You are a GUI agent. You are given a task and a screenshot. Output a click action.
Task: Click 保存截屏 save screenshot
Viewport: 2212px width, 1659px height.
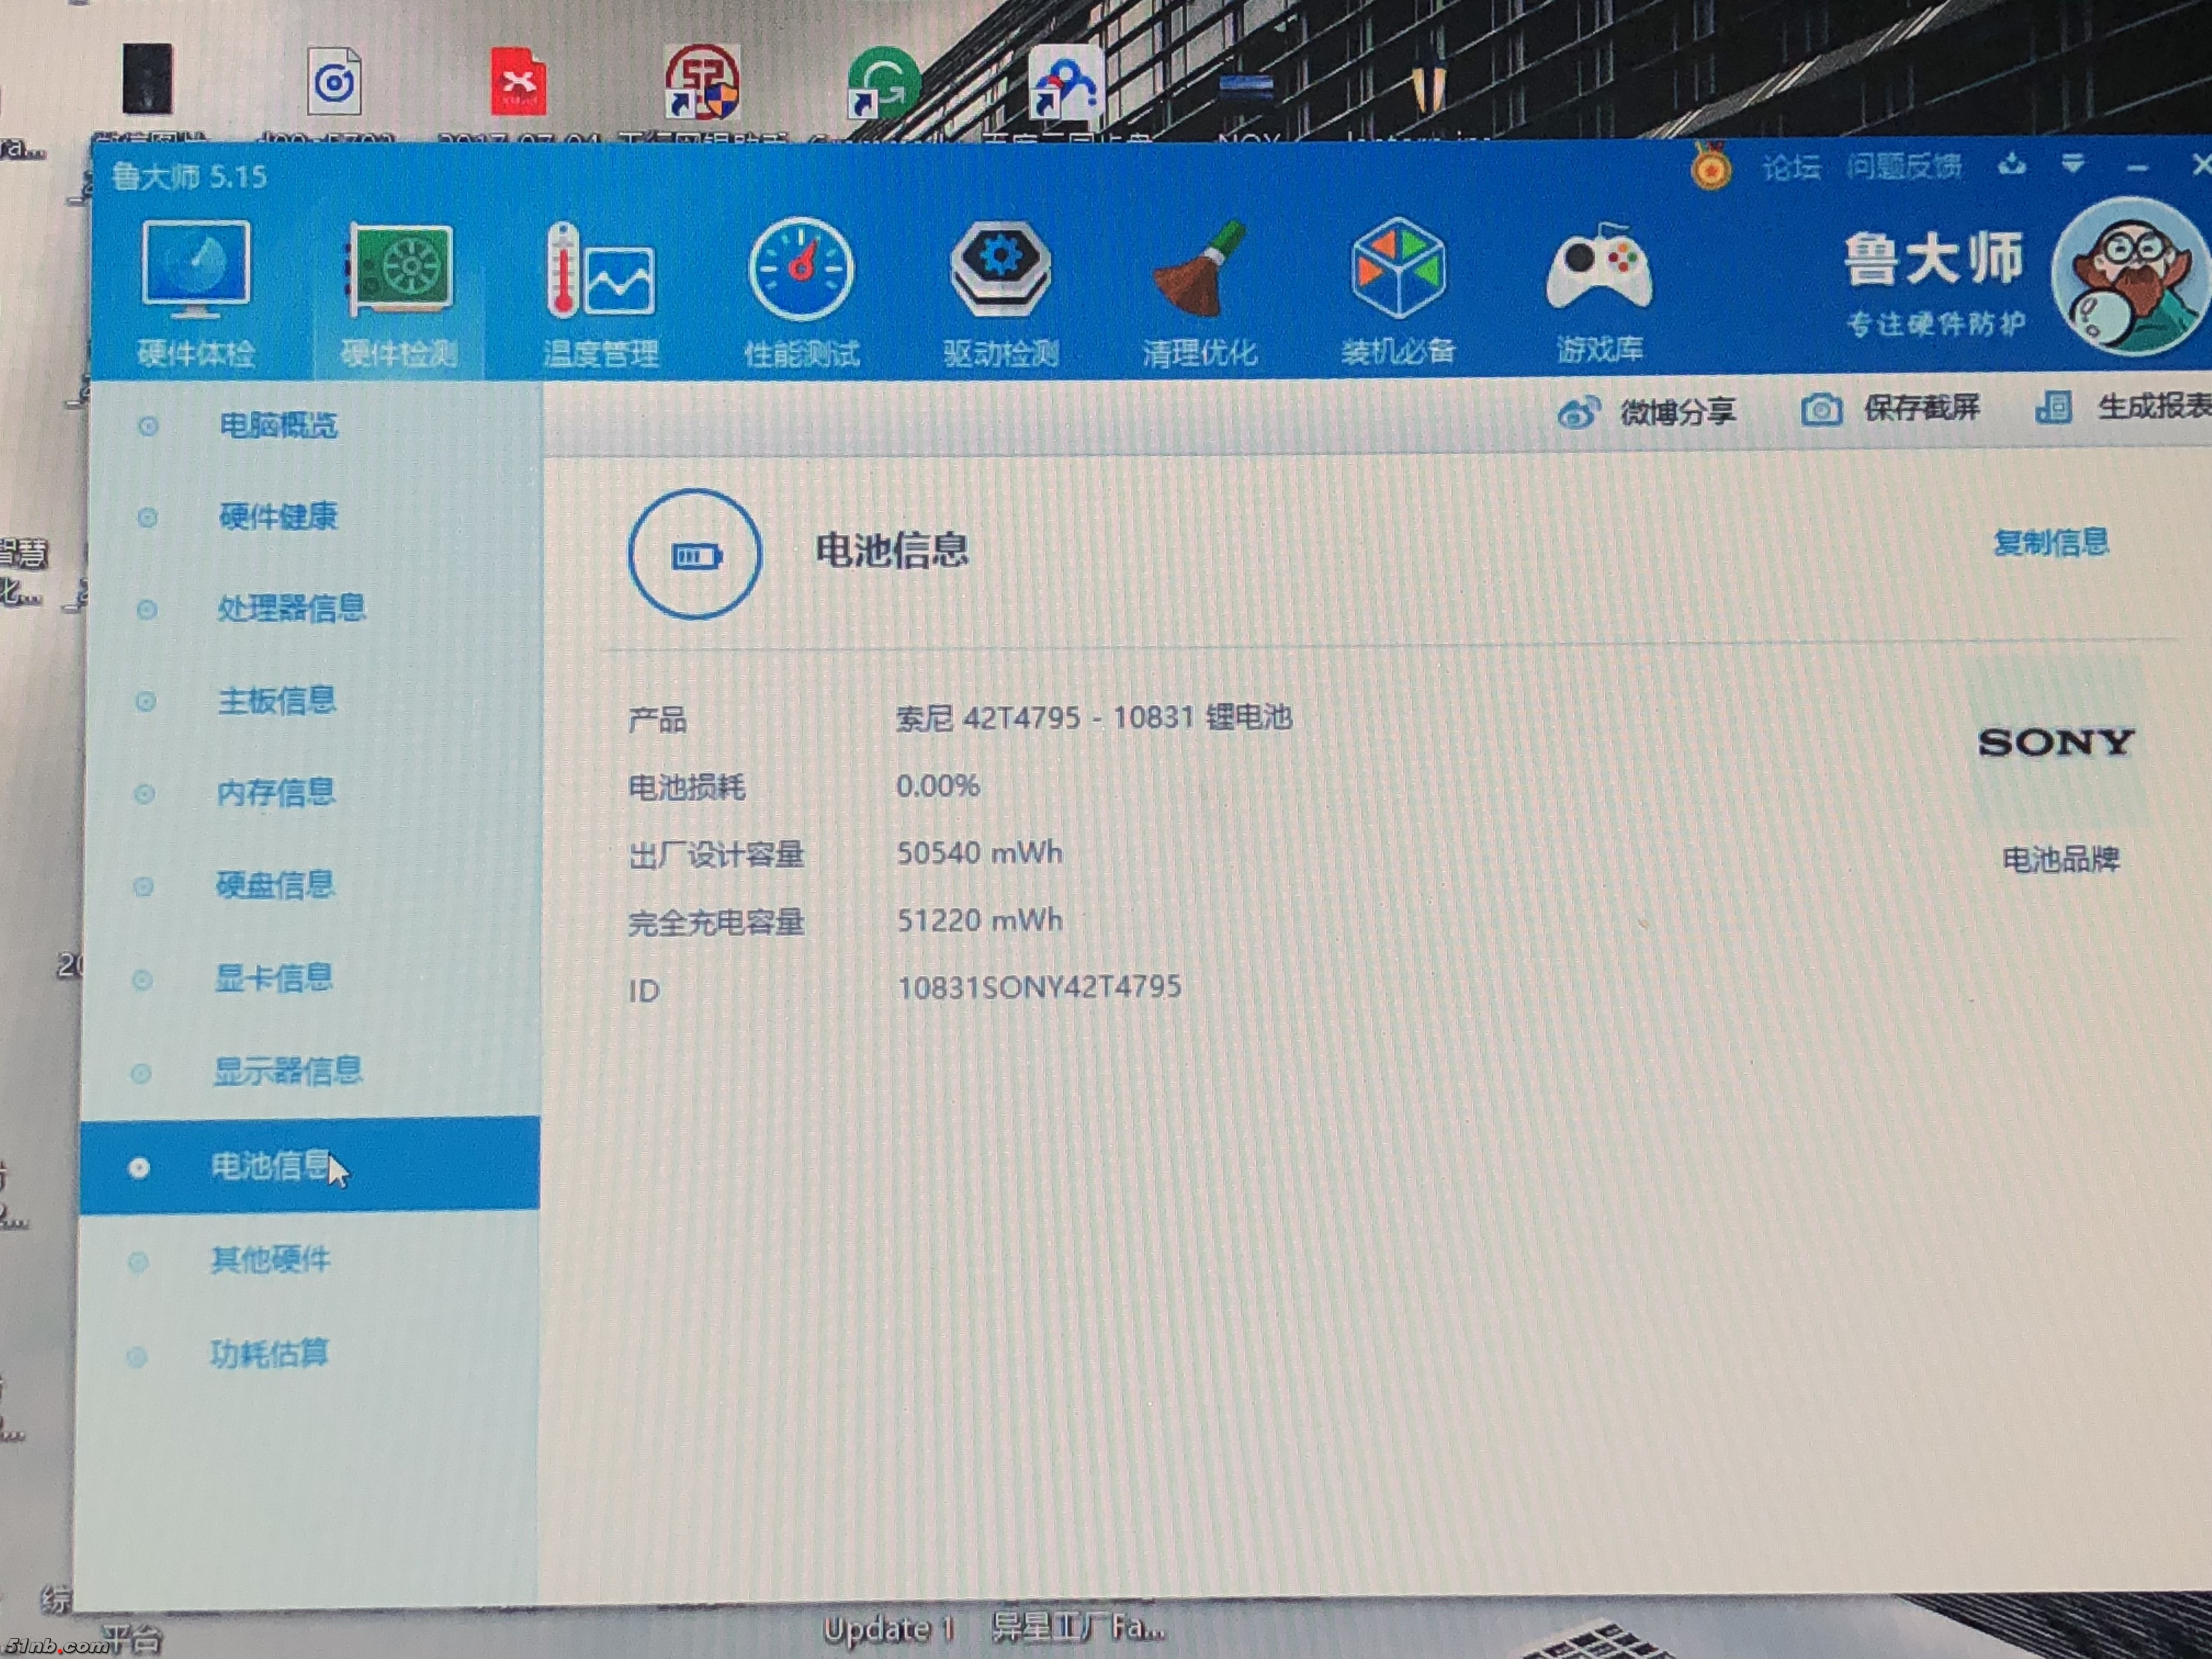point(1890,408)
